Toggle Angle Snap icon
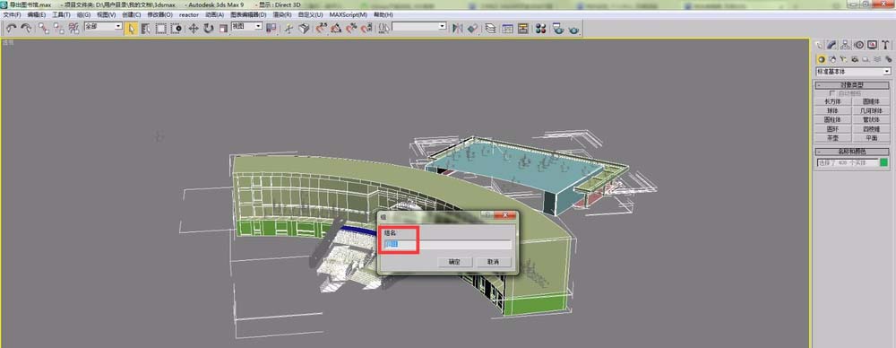The width and height of the screenshot is (896, 348). (x=336, y=28)
